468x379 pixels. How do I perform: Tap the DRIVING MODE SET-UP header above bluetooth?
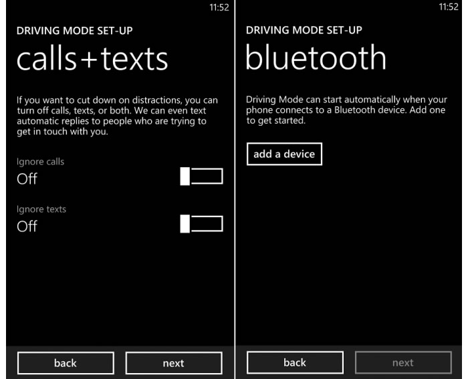coord(304,30)
